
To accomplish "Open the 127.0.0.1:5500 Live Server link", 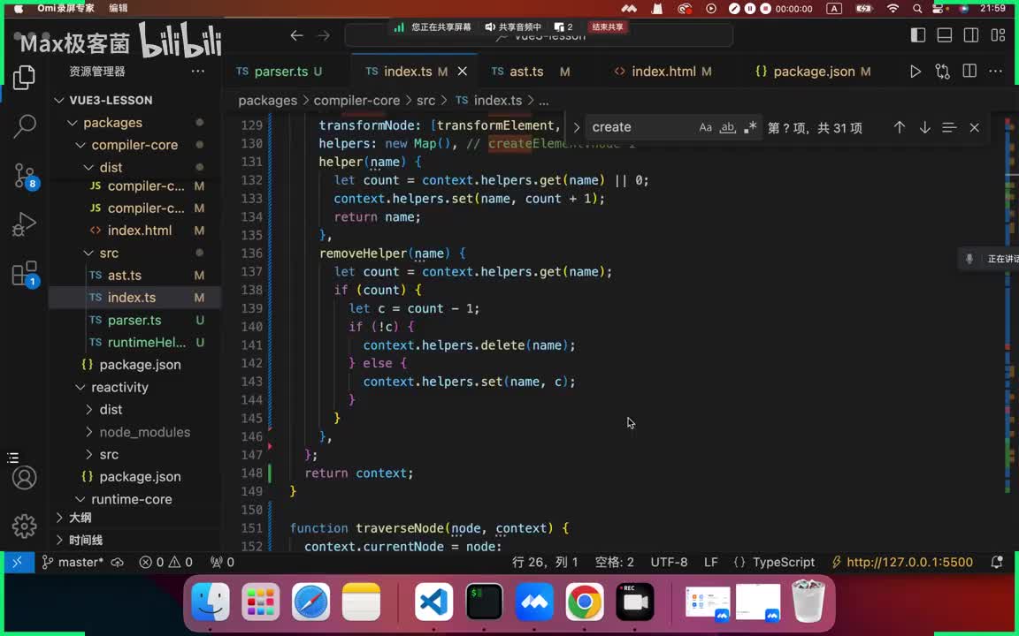I will (x=908, y=562).
